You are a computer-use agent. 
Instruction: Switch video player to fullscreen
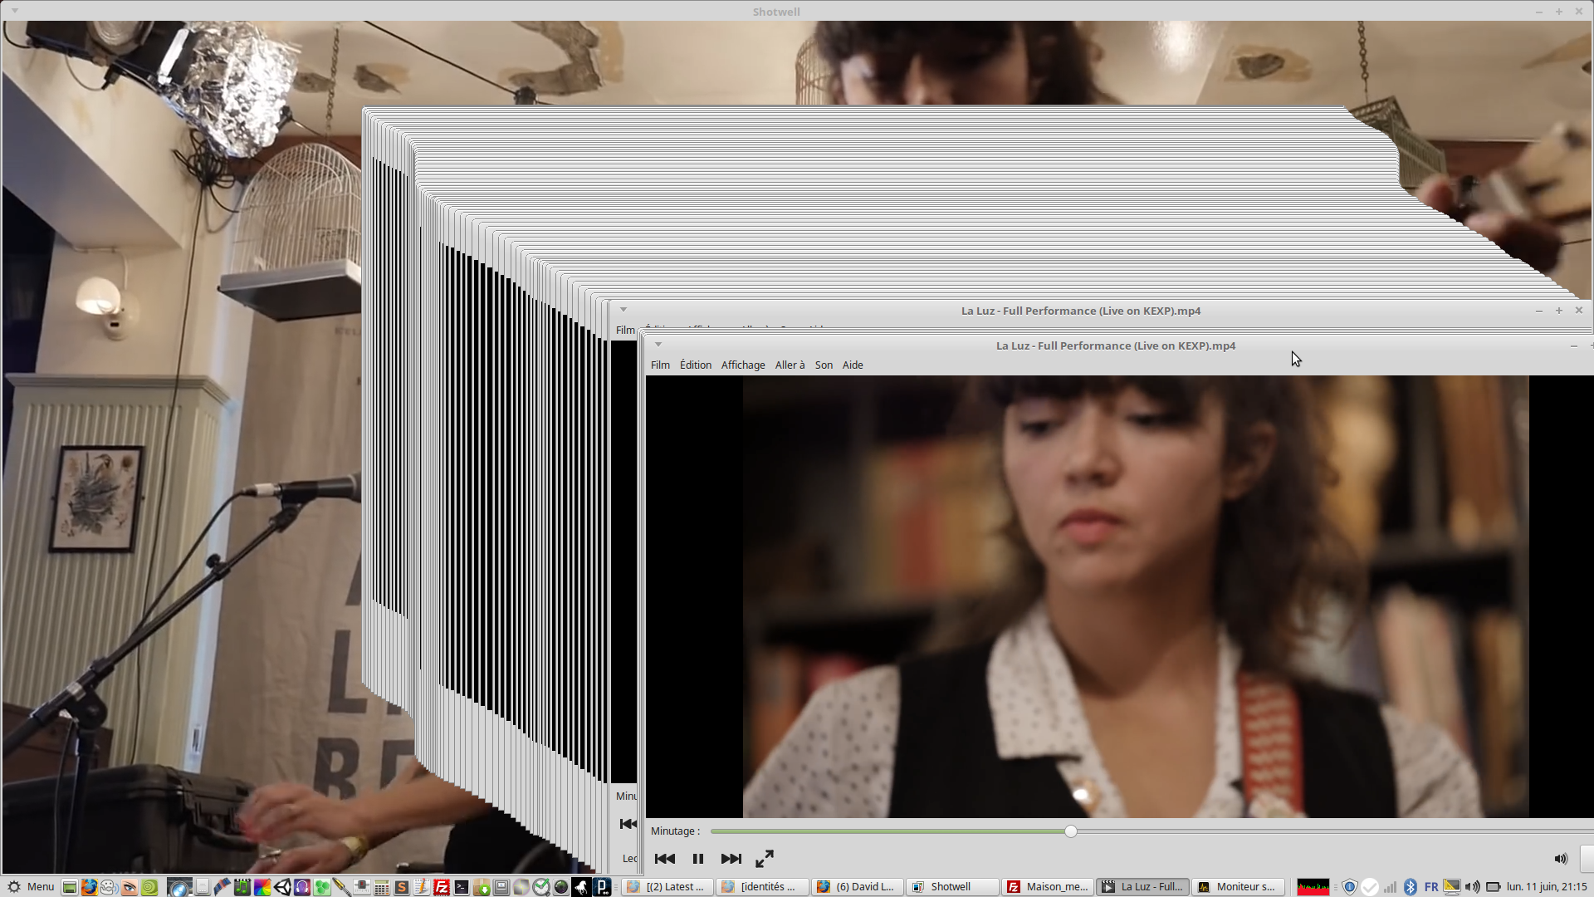(x=765, y=859)
